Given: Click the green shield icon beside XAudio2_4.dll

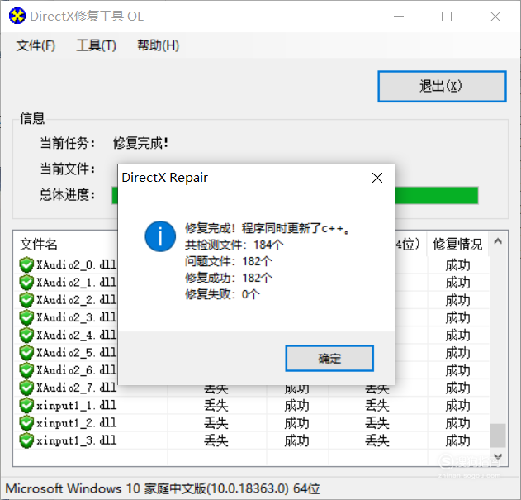Looking at the screenshot, I should (26, 335).
